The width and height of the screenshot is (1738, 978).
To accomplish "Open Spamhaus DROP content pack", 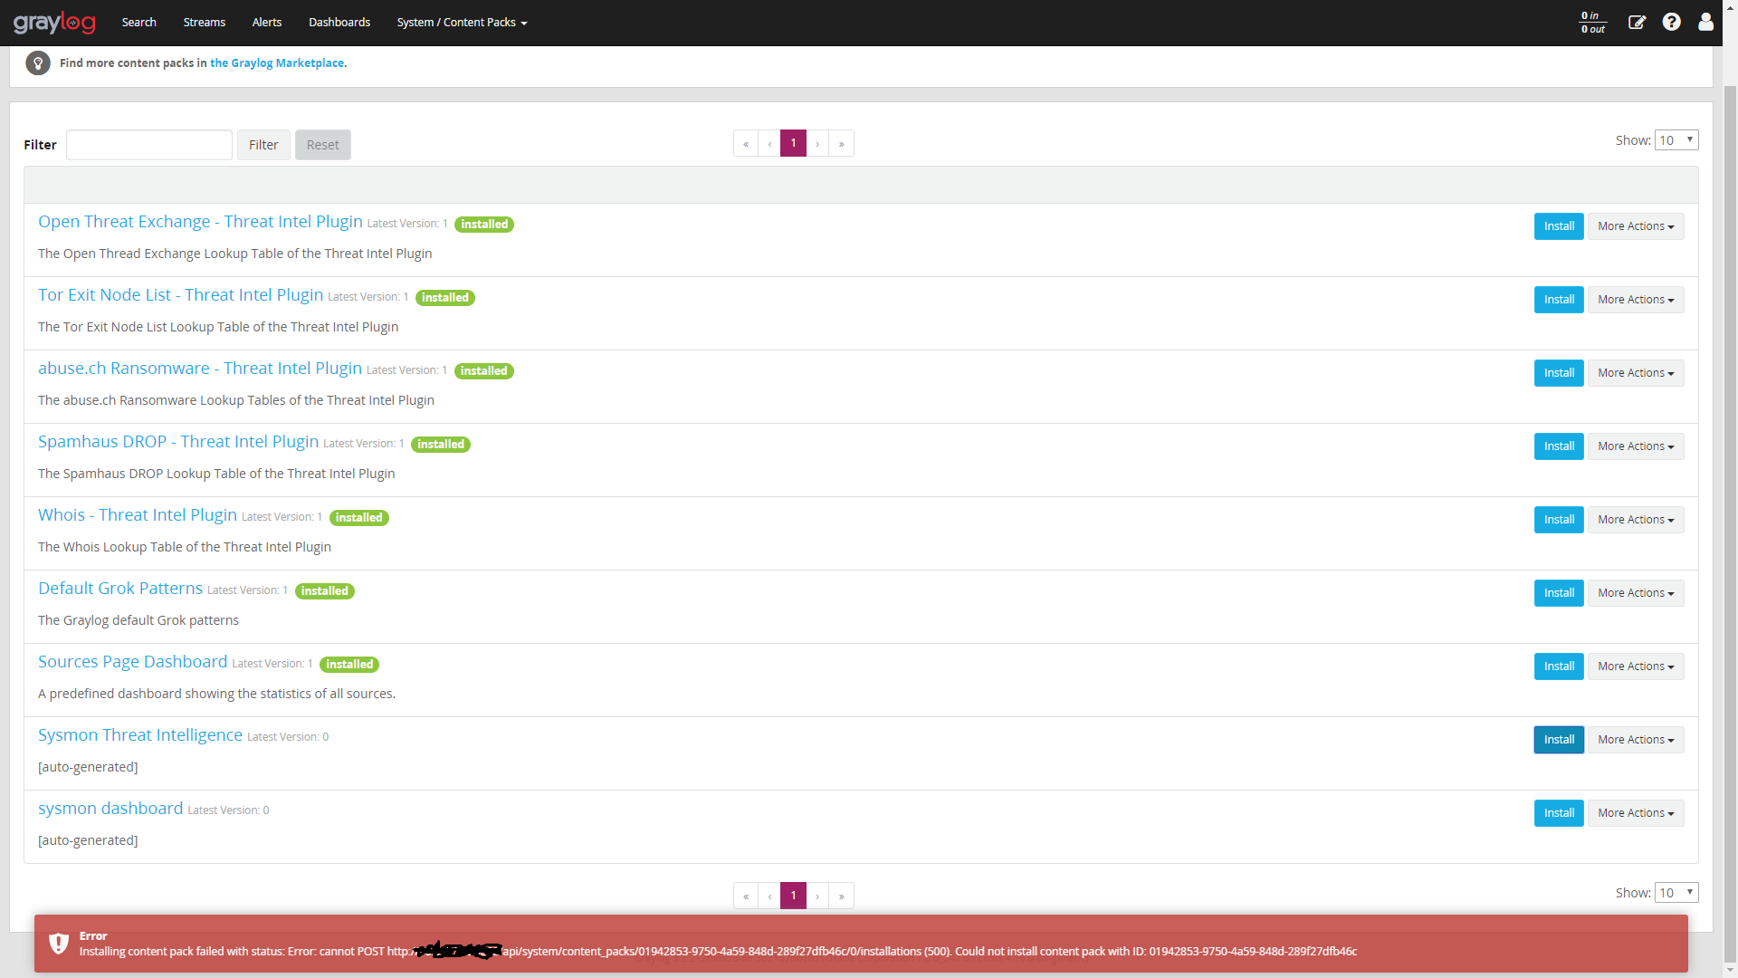I will pyautogui.click(x=178, y=442).
